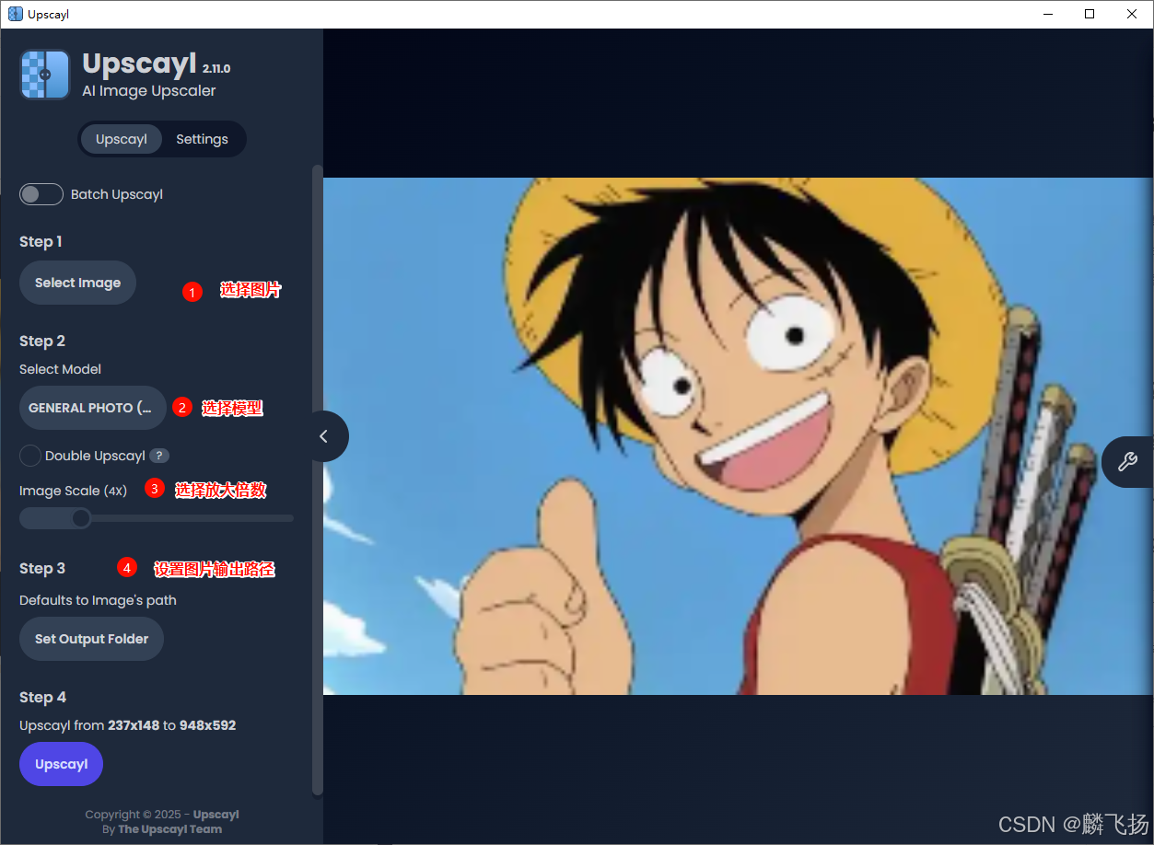Maximize the Upscayl window
The height and width of the screenshot is (845, 1154).
[x=1090, y=14]
